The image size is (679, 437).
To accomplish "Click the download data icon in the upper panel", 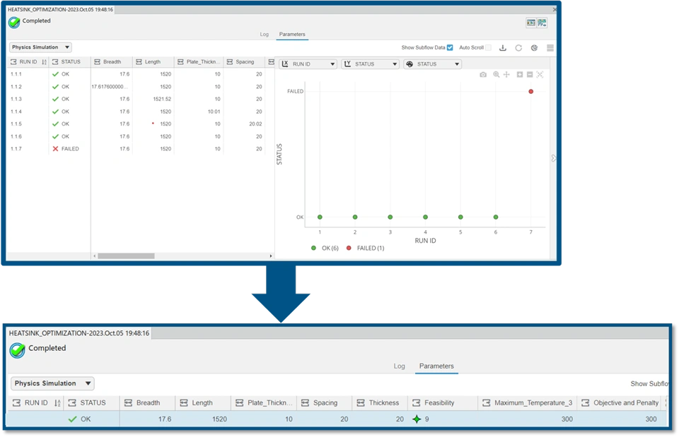I will (x=503, y=47).
